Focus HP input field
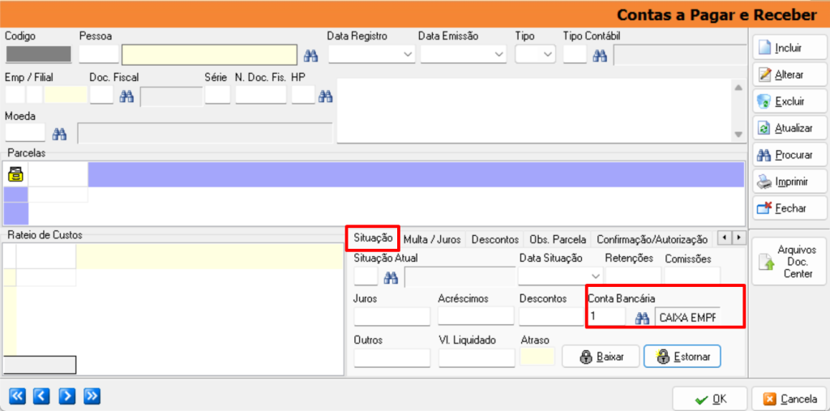 [x=303, y=96]
